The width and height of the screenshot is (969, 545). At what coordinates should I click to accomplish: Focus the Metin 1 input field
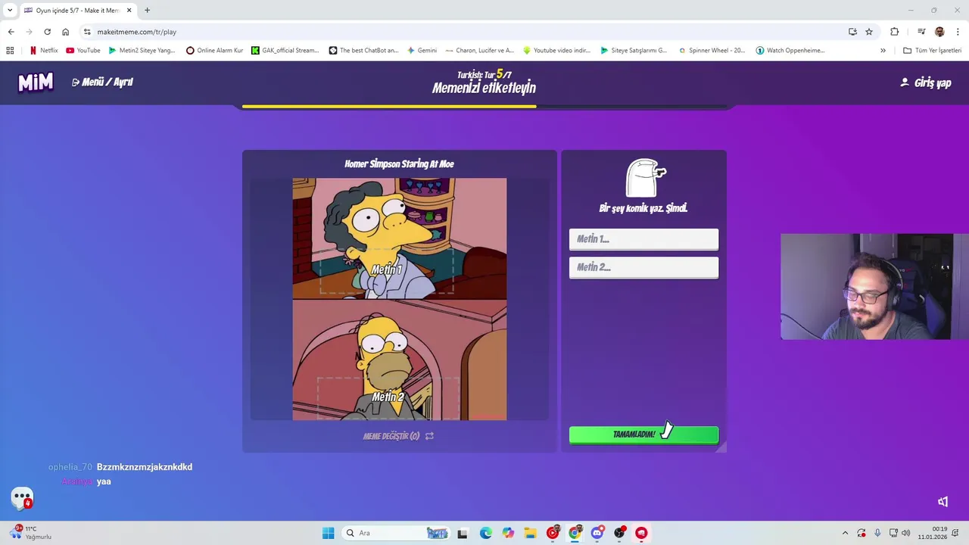(x=643, y=239)
